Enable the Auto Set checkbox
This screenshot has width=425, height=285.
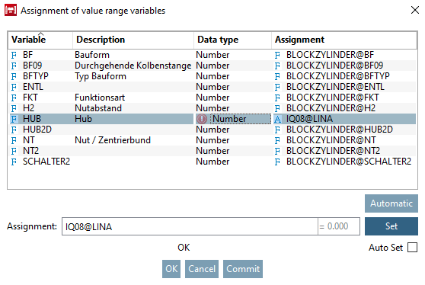point(412,248)
